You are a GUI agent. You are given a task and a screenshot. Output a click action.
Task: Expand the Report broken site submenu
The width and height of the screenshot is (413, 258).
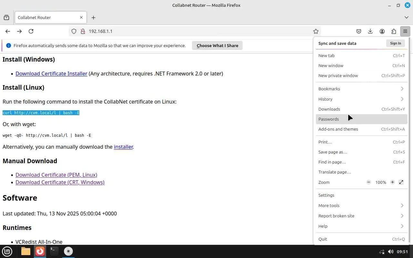pyautogui.click(x=361, y=216)
